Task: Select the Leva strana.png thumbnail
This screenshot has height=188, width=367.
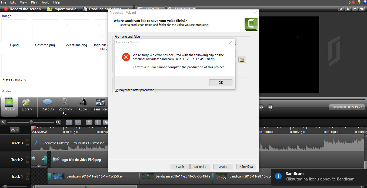Action: (x=76, y=31)
